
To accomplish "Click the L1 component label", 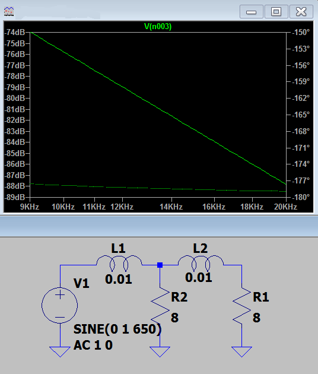I will click(x=119, y=249).
